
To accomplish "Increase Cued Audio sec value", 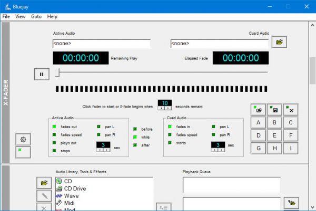I will (221, 150).
